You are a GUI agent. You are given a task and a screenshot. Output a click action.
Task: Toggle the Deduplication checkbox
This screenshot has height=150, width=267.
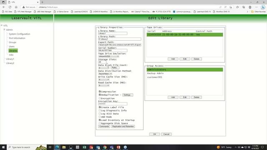point(100,95)
